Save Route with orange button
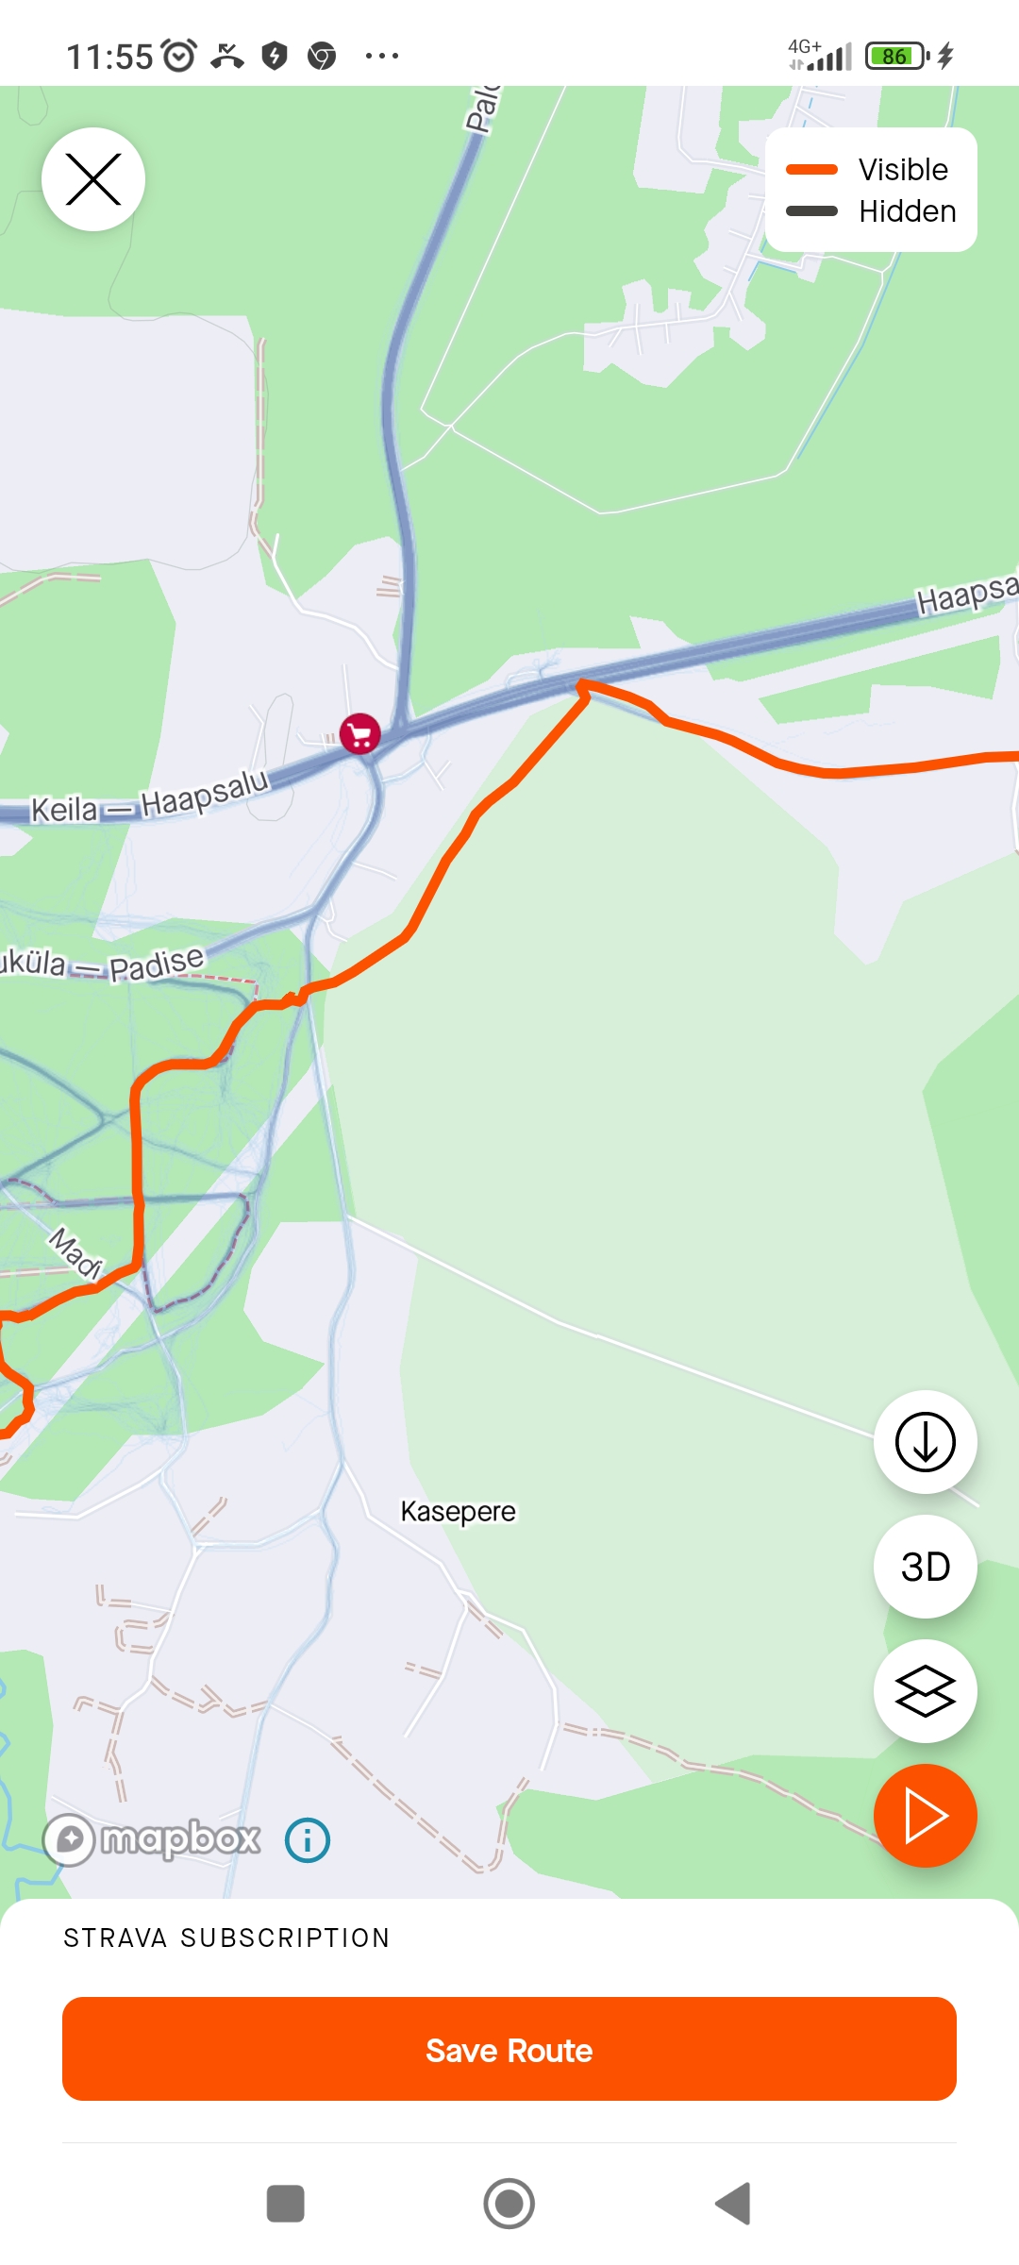This screenshot has height=2265, width=1019. (509, 2049)
